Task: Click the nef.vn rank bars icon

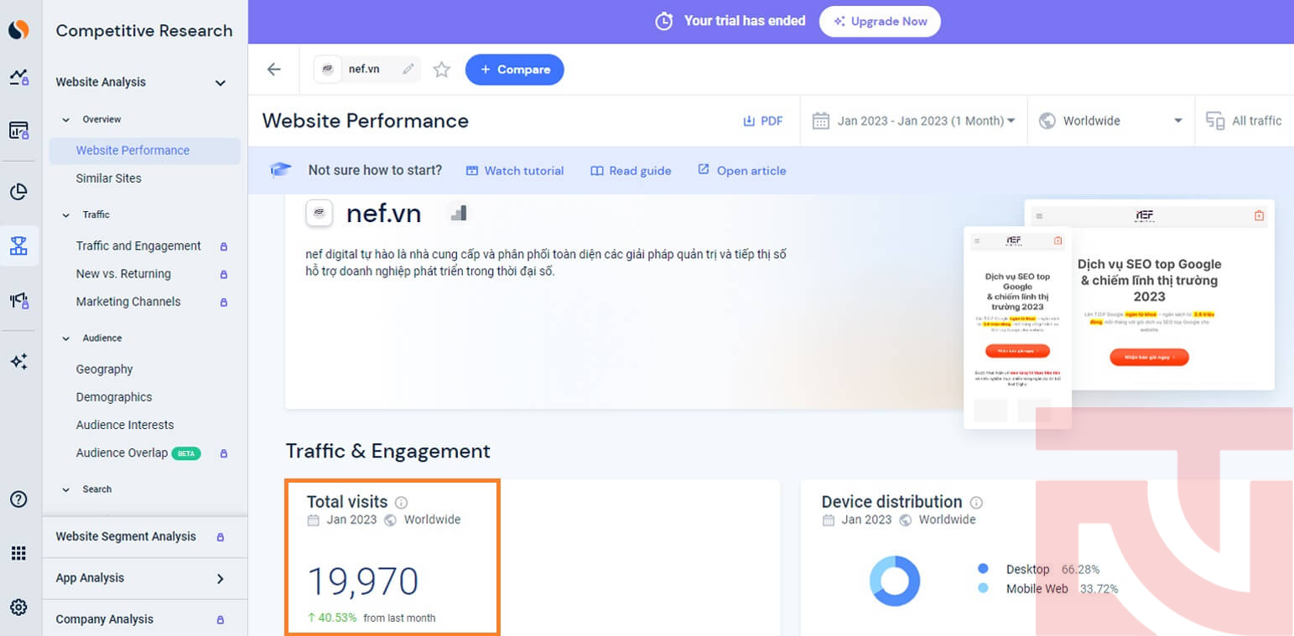Action: (x=458, y=213)
